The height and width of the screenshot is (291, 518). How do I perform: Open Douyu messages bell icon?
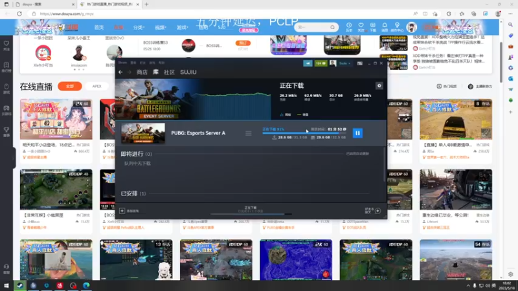point(385,27)
